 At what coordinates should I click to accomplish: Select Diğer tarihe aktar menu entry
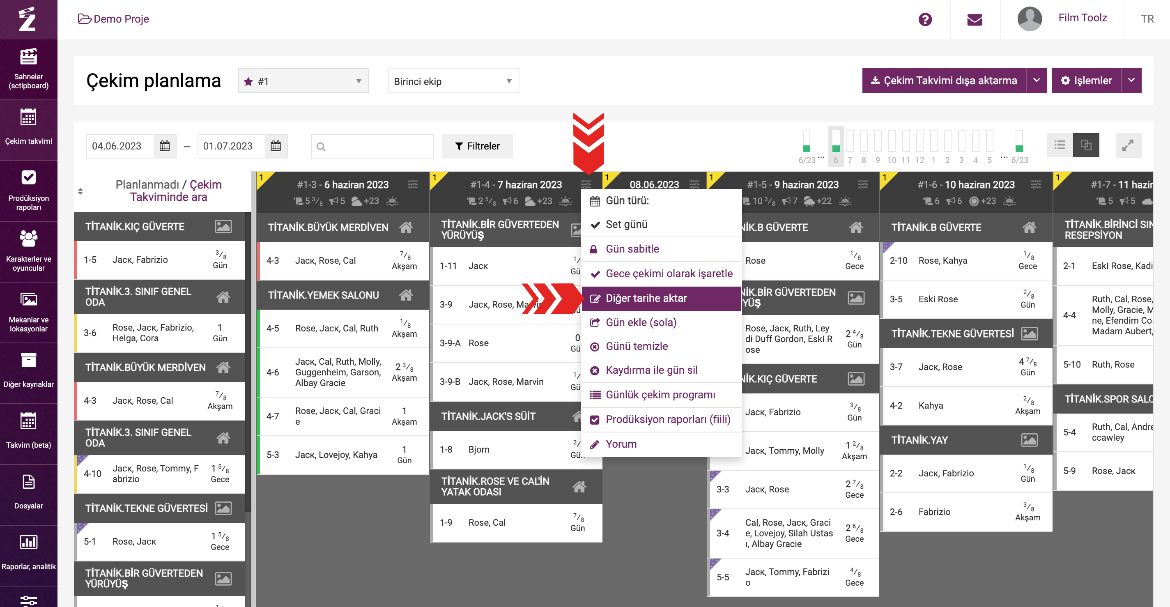coord(661,299)
